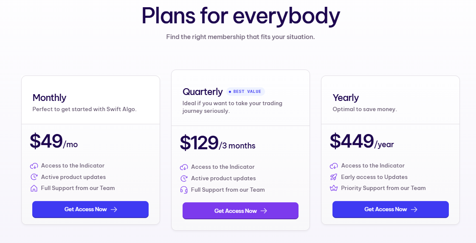Click the crown icon for Priority Support
Viewport: 476px width, 243px height.
[334, 188]
